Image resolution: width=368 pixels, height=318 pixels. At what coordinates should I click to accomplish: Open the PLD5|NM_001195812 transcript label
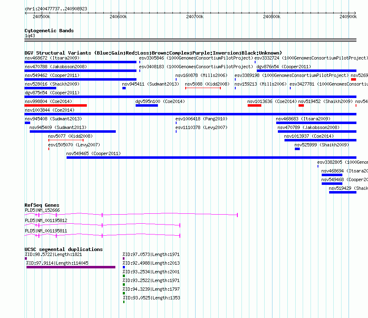(x=46, y=220)
